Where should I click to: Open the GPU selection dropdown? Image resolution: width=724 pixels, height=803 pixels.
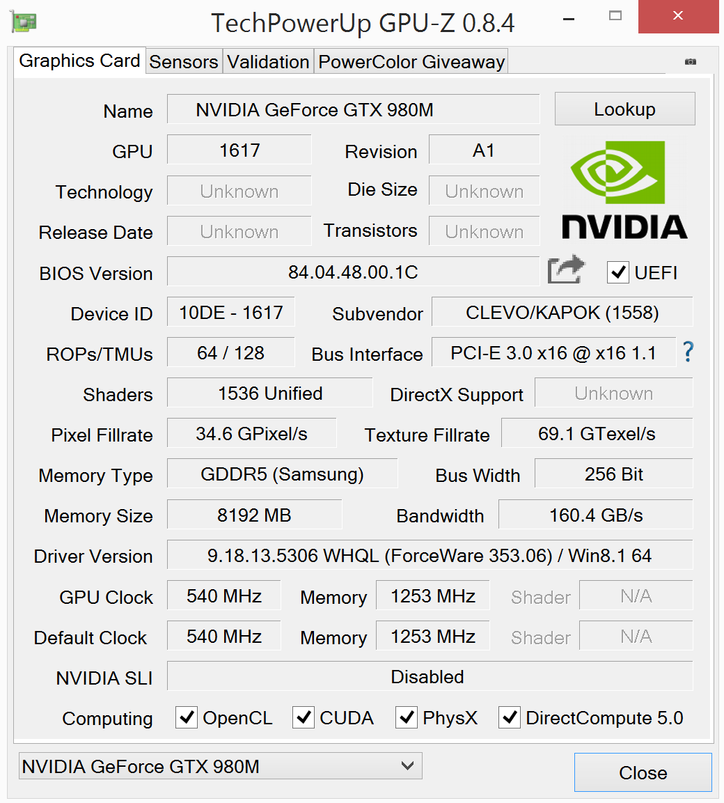coord(220,766)
